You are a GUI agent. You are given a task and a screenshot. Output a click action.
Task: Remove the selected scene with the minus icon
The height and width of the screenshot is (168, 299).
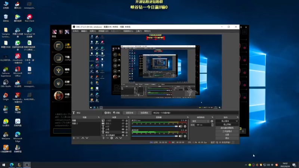78,138
